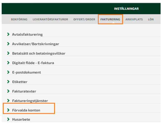This screenshot has height=124, width=162.
Task: Click the chevron icon by Förvalda konton
Action: pyautogui.click(x=8, y=110)
